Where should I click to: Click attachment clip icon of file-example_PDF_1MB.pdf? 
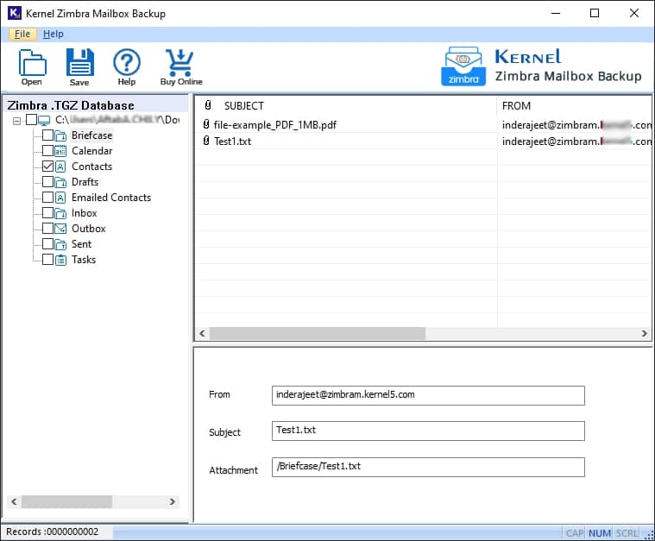206,124
